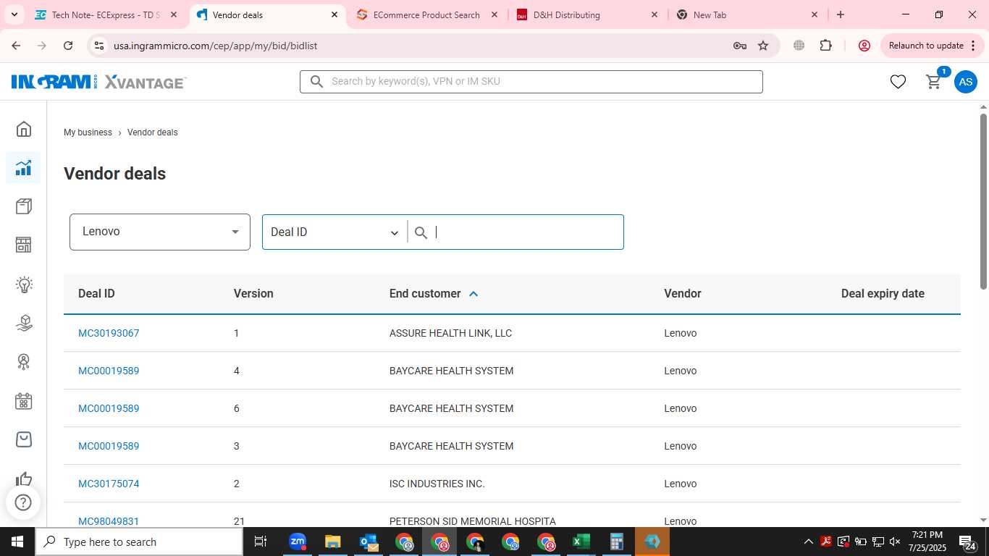The height and width of the screenshot is (556, 989).
Task: Open the favorites heart icon
Action: point(898,82)
